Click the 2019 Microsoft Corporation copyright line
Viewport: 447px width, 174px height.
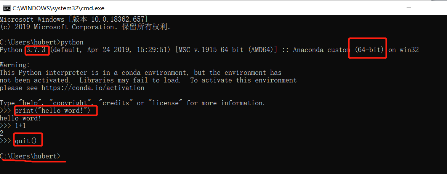click(86, 27)
